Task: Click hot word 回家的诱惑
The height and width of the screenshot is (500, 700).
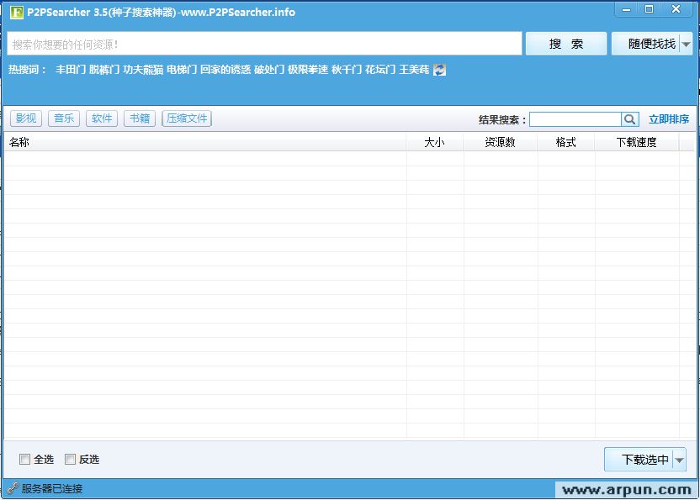Action: coord(225,70)
